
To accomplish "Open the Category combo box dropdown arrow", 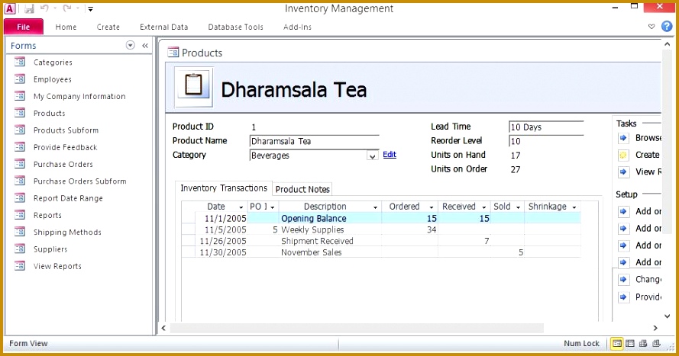I will pyautogui.click(x=373, y=156).
